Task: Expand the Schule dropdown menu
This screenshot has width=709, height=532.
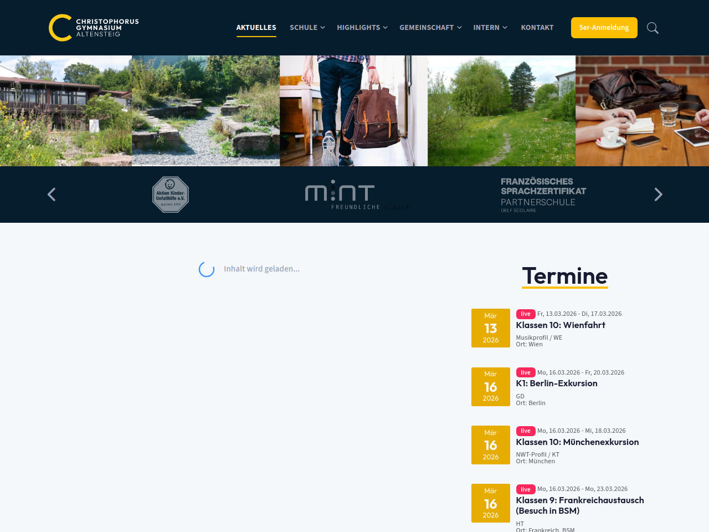Action: coord(307,28)
